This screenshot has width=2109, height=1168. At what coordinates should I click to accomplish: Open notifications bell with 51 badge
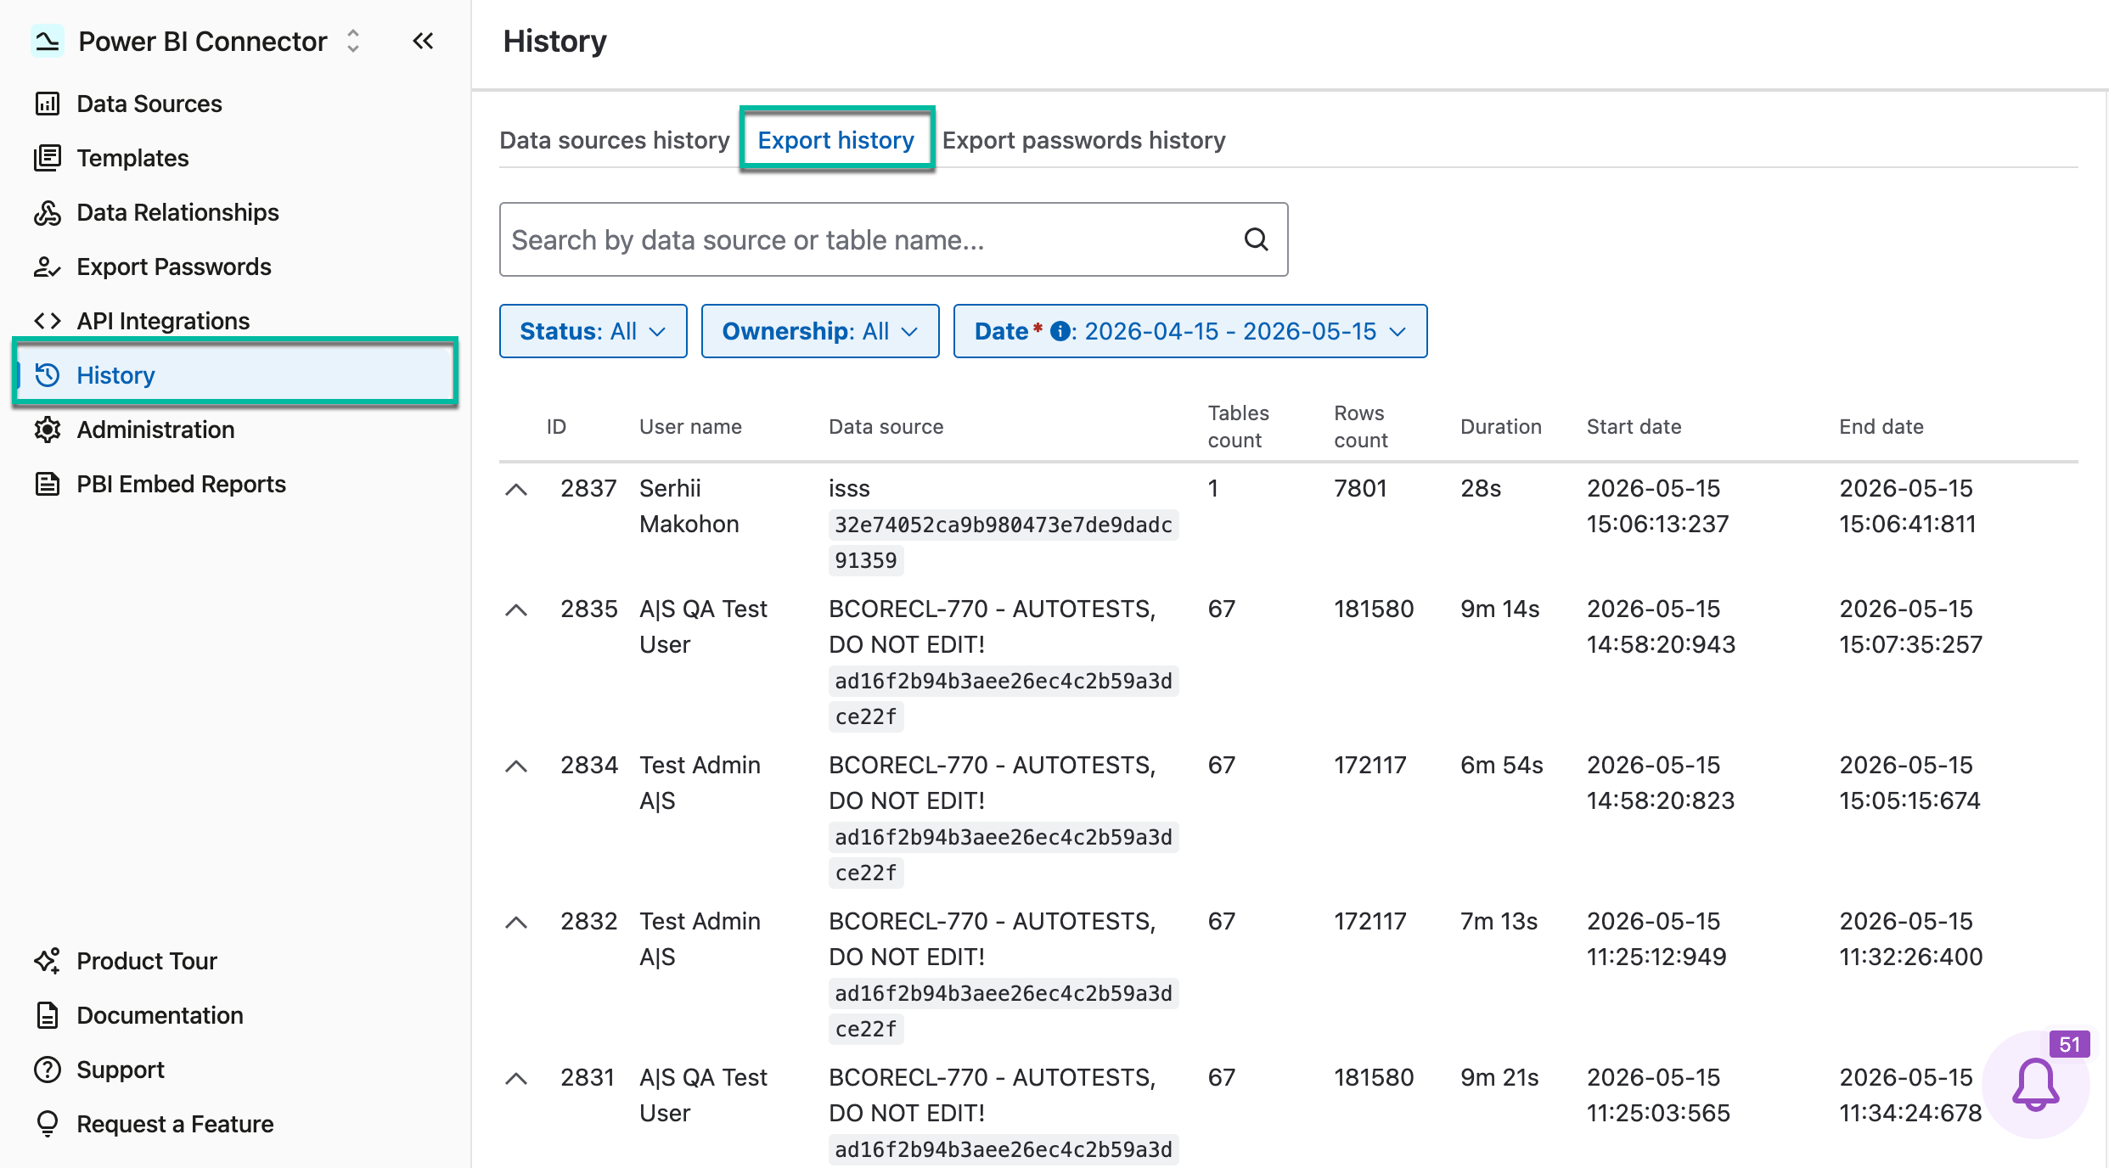tap(2036, 1085)
